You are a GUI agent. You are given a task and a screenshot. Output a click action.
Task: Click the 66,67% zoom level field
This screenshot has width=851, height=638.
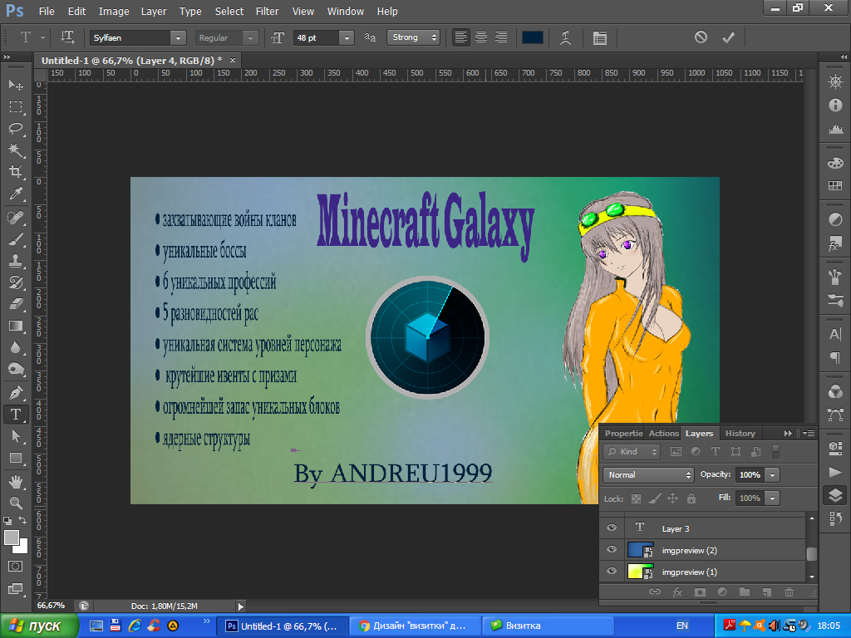pos(51,606)
